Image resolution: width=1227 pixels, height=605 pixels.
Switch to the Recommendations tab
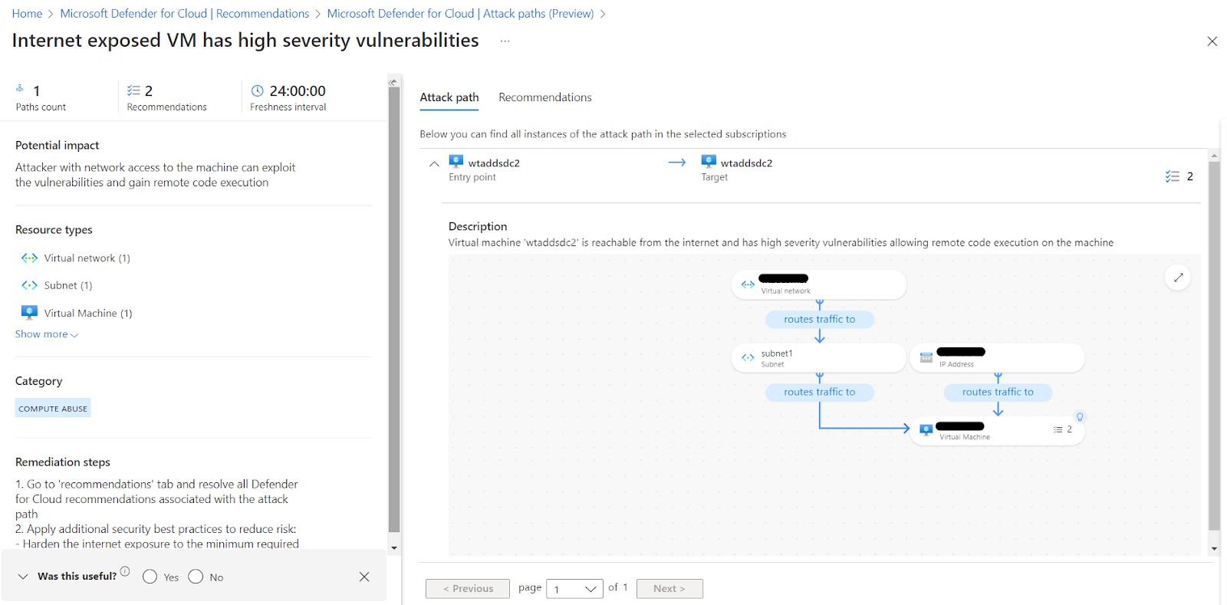click(544, 97)
